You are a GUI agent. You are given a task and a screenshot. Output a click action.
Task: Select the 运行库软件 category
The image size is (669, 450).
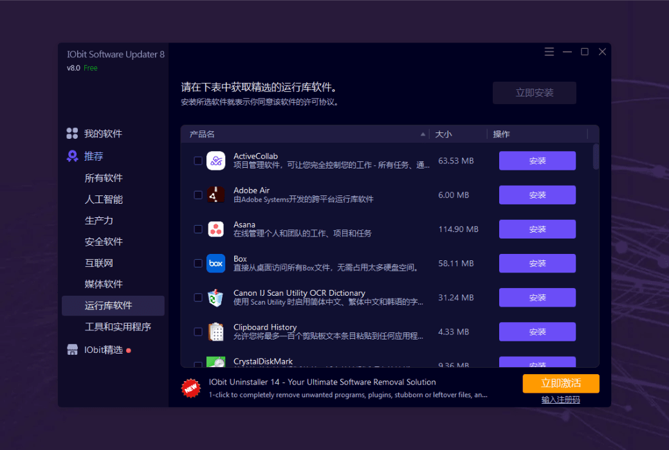(x=113, y=305)
